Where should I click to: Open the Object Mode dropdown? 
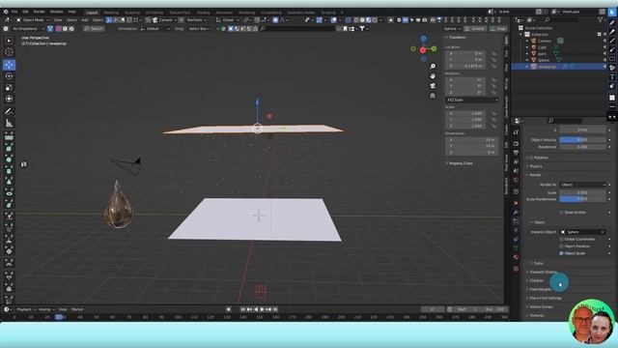pyautogui.click(x=32, y=19)
